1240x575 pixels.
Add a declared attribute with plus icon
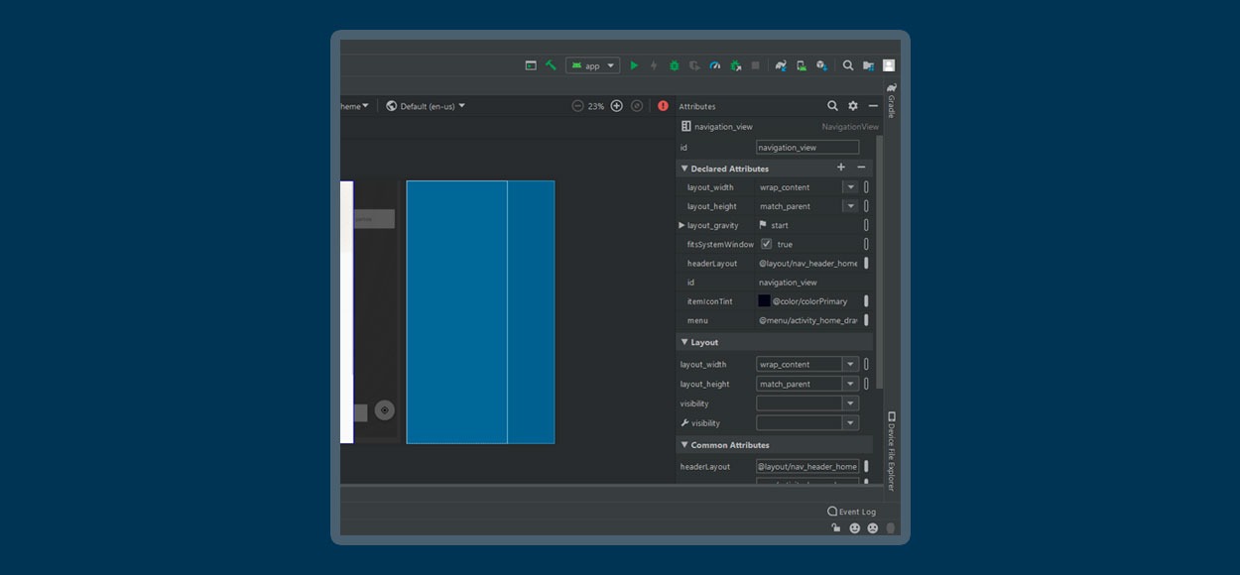(x=841, y=168)
